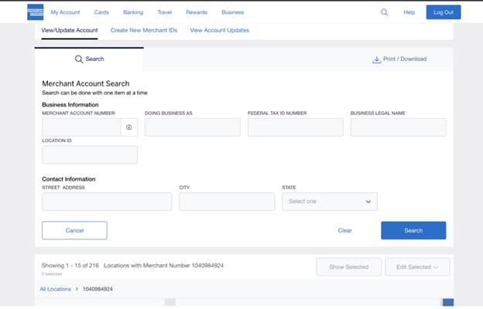The height and width of the screenshot is (309, 483).
Task: Focus the Doing Business As field
Action: (193, 127)
